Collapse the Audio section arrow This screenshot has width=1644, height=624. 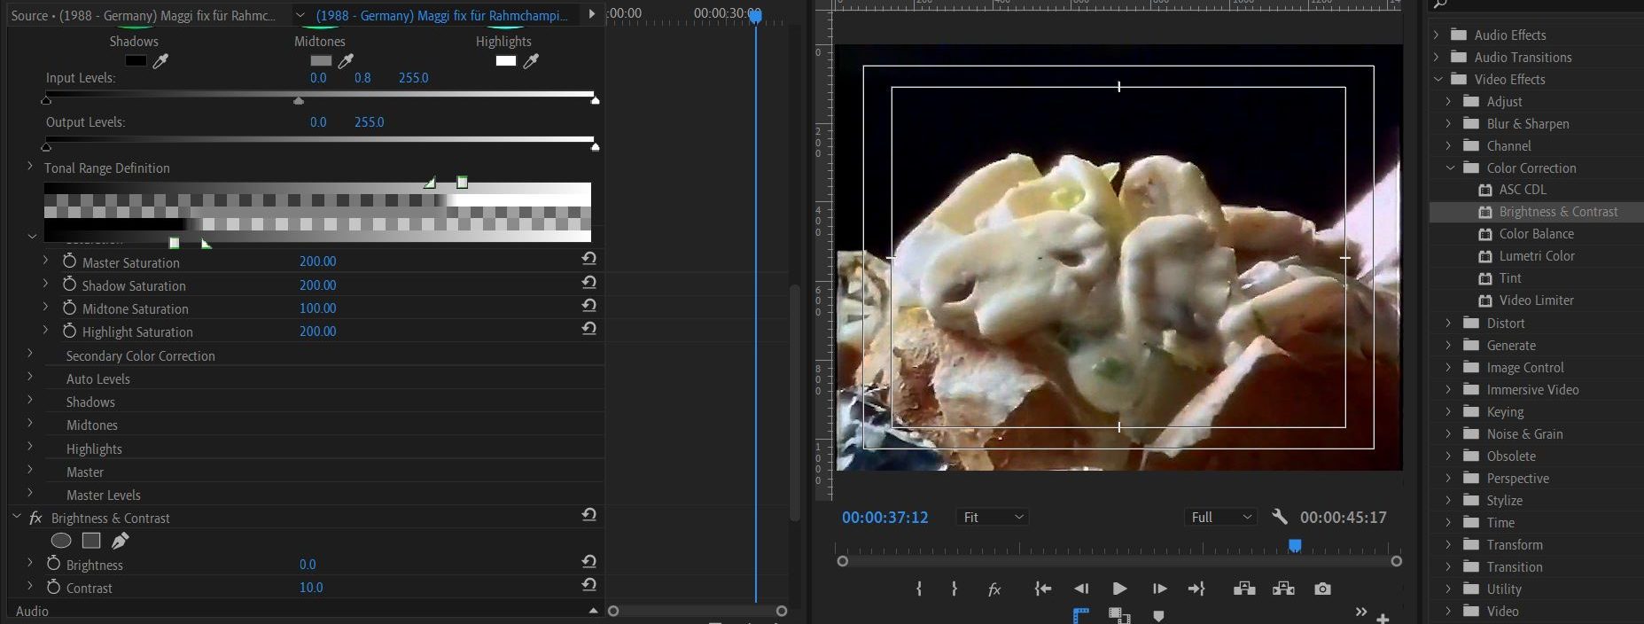click(x=593, y=611)
